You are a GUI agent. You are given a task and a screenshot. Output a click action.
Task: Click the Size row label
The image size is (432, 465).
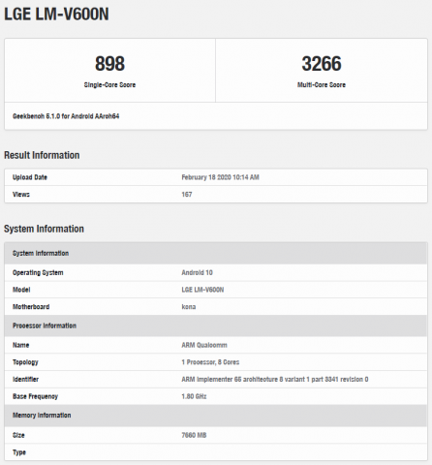pyautogui.click(x=18, y=435)
